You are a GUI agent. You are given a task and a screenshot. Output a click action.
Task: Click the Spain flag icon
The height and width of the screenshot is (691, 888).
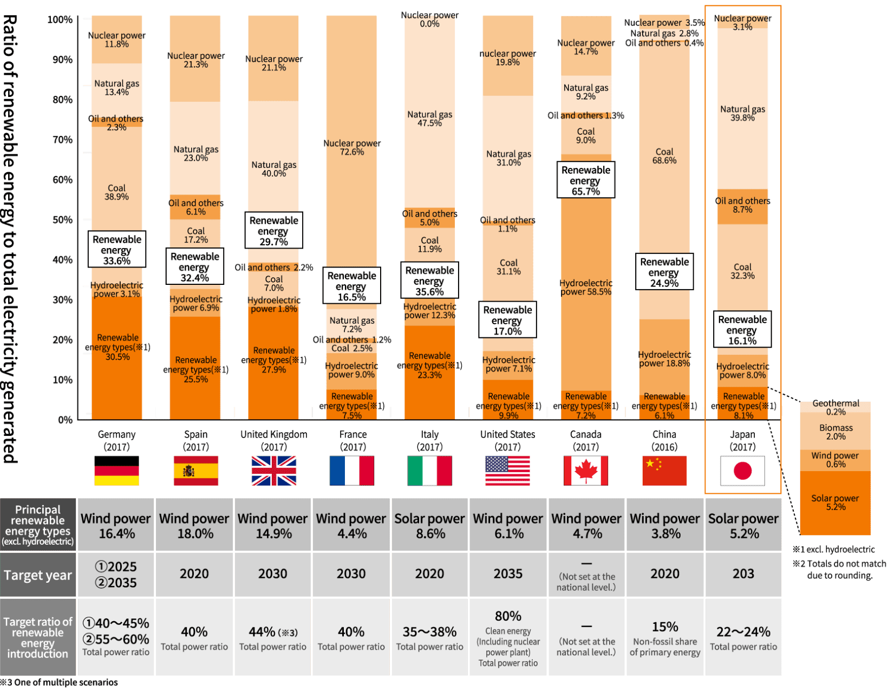pos(196,470)
